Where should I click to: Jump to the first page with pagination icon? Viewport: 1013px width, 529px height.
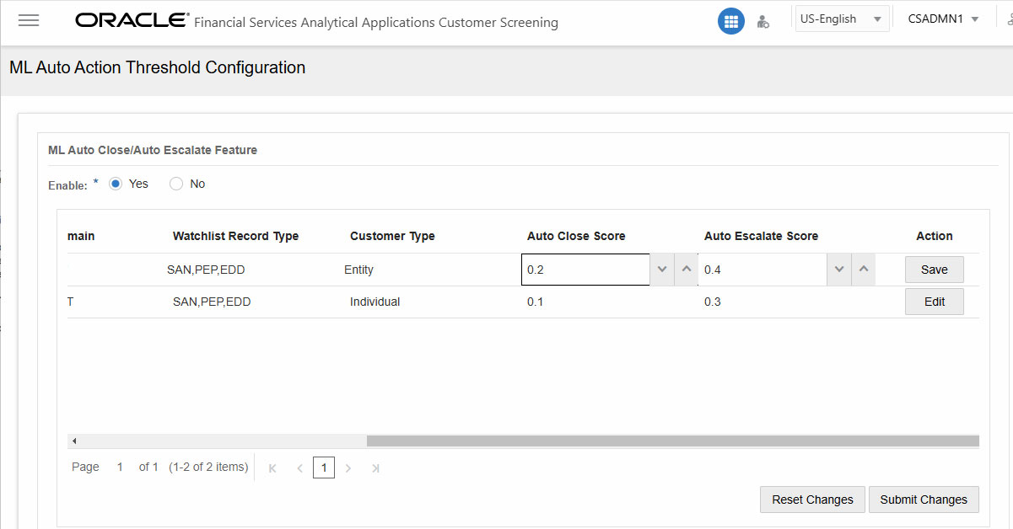(x=272, y=468)
